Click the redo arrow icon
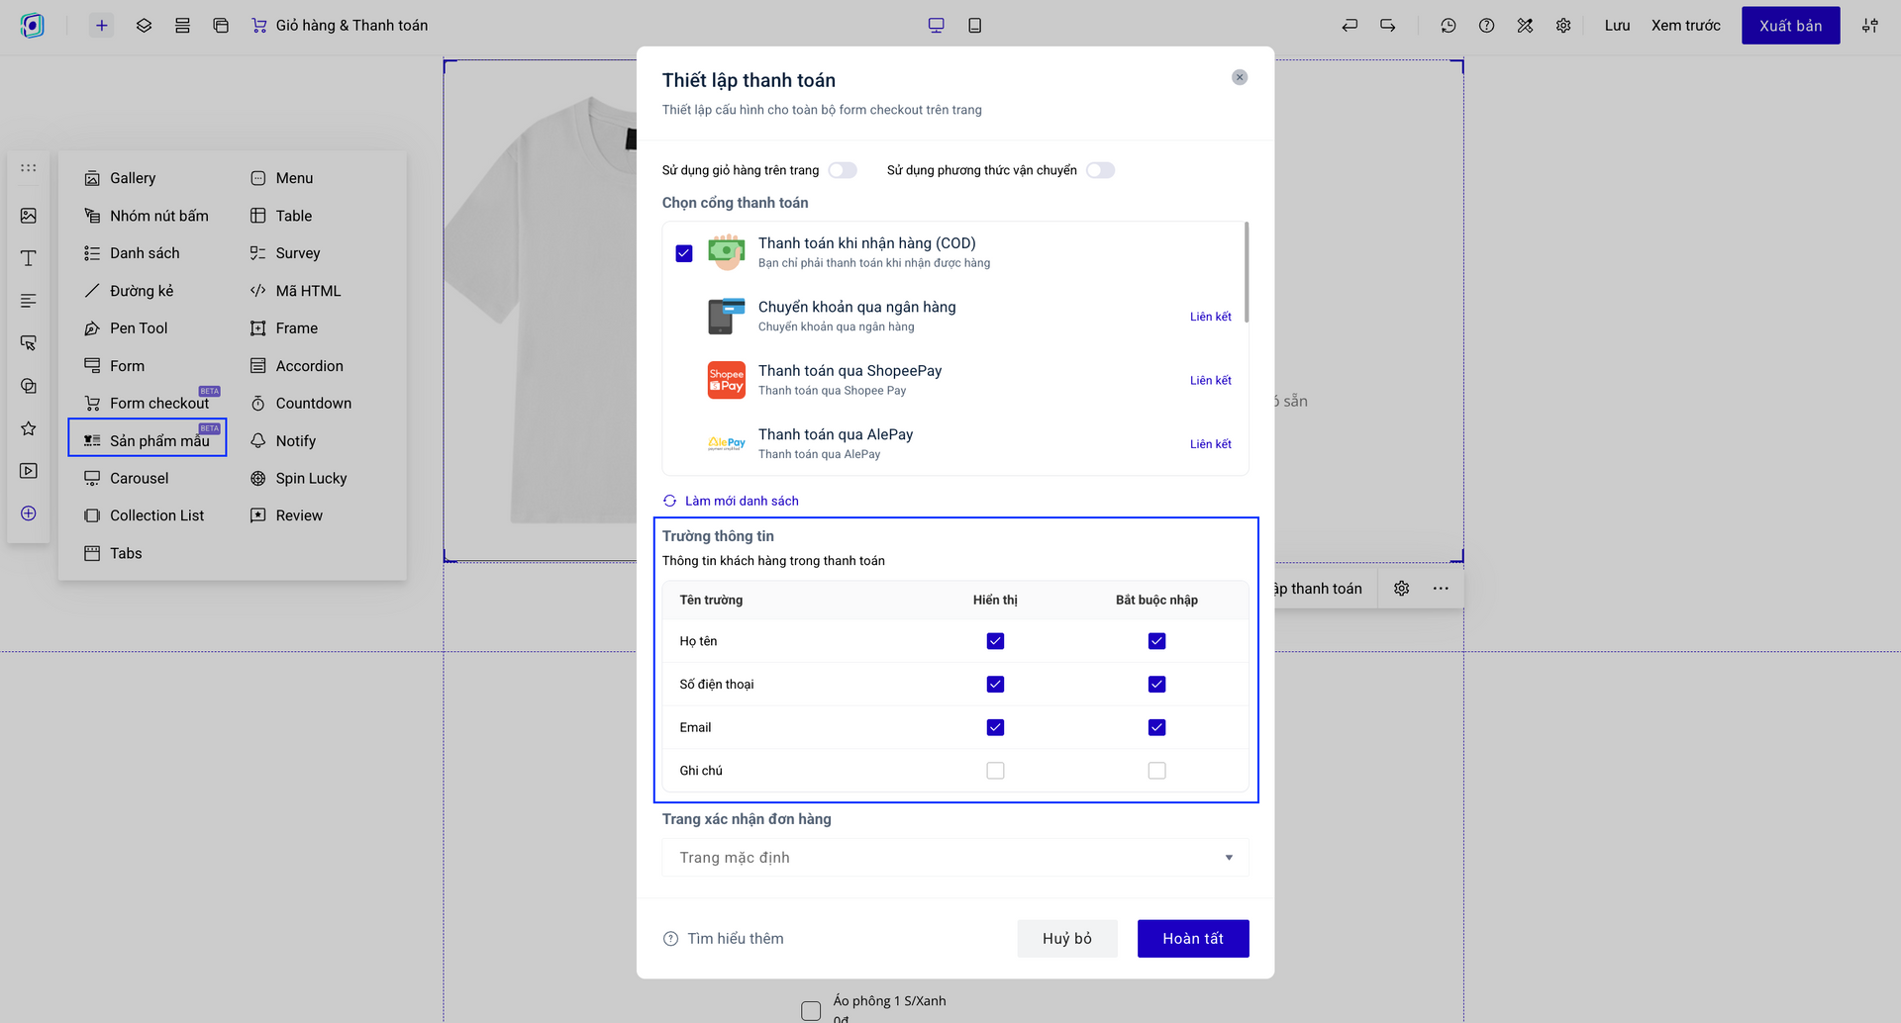 [x=1387, y=26]
